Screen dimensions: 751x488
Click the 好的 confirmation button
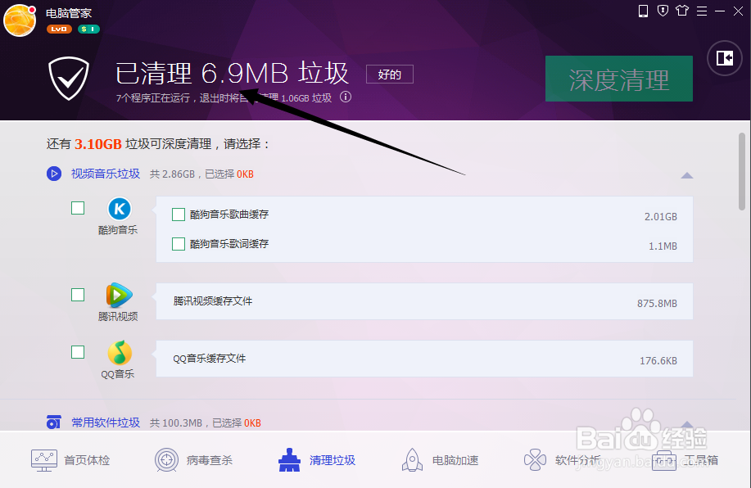click(x=389, y=74)
